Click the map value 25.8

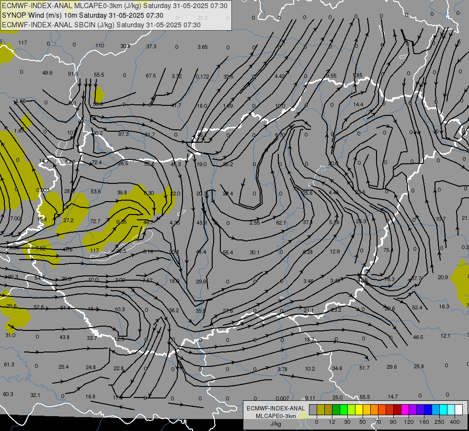click(x=419, y=366)
